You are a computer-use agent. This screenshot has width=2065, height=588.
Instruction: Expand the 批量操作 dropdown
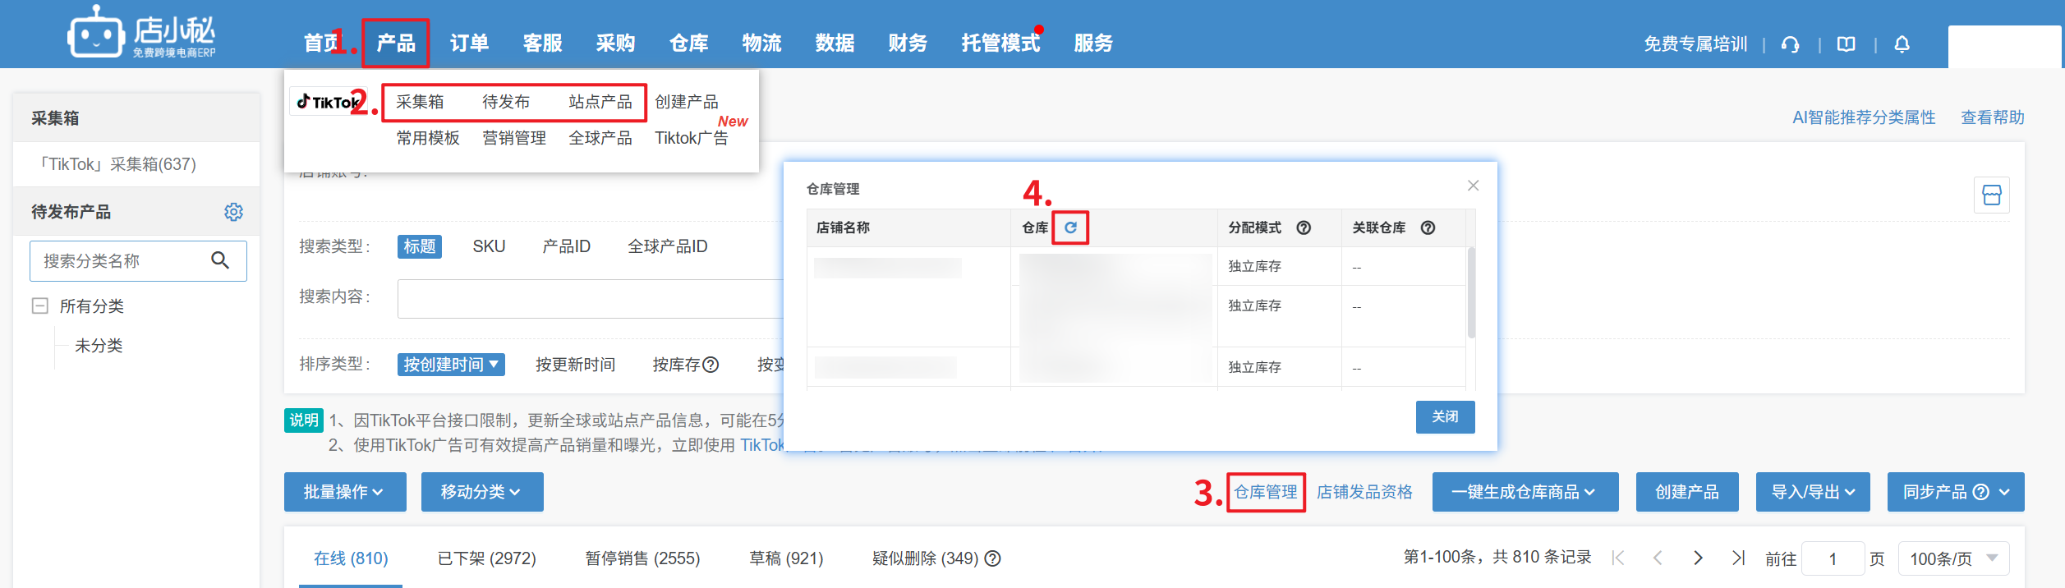point(344,492)
